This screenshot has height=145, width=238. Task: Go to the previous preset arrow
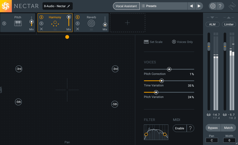(x=191, y=6)
